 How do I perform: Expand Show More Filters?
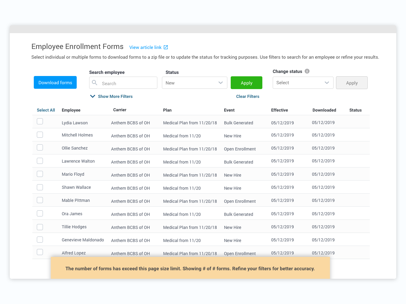pos(115,96)
